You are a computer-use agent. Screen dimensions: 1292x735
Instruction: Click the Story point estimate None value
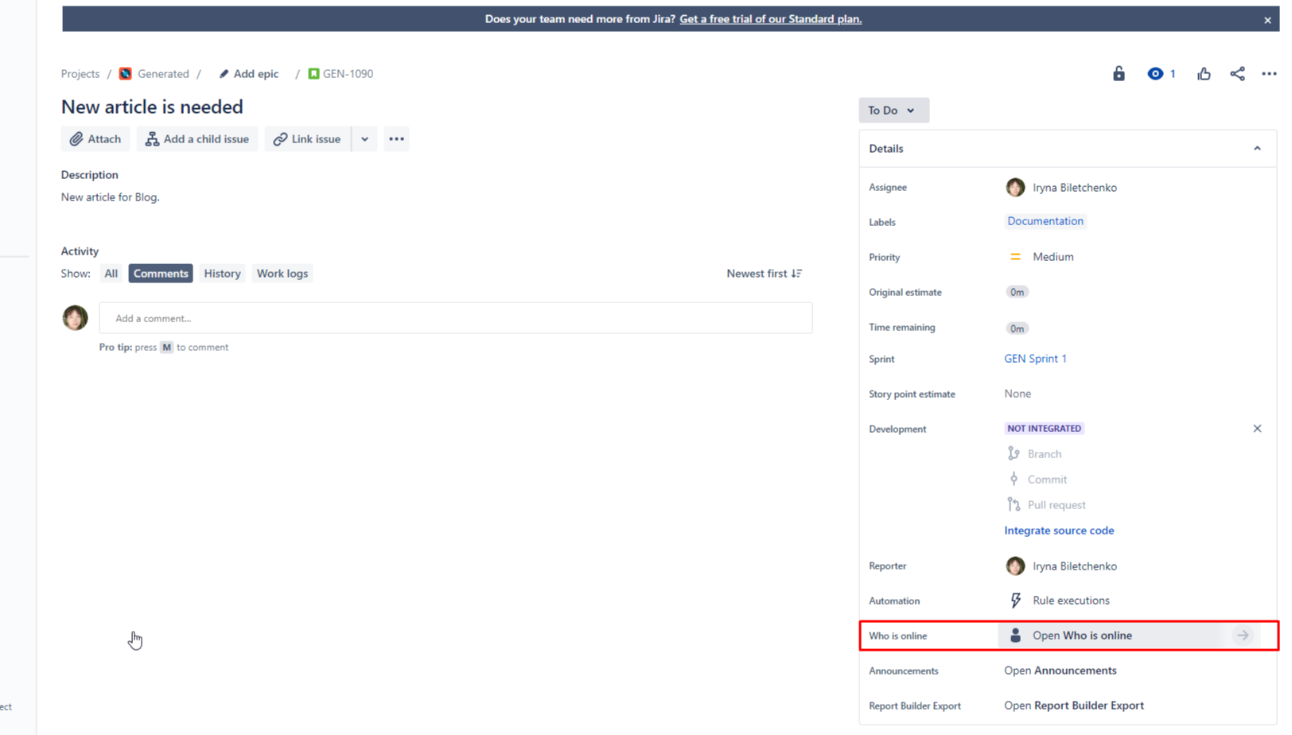(1018, 394)
